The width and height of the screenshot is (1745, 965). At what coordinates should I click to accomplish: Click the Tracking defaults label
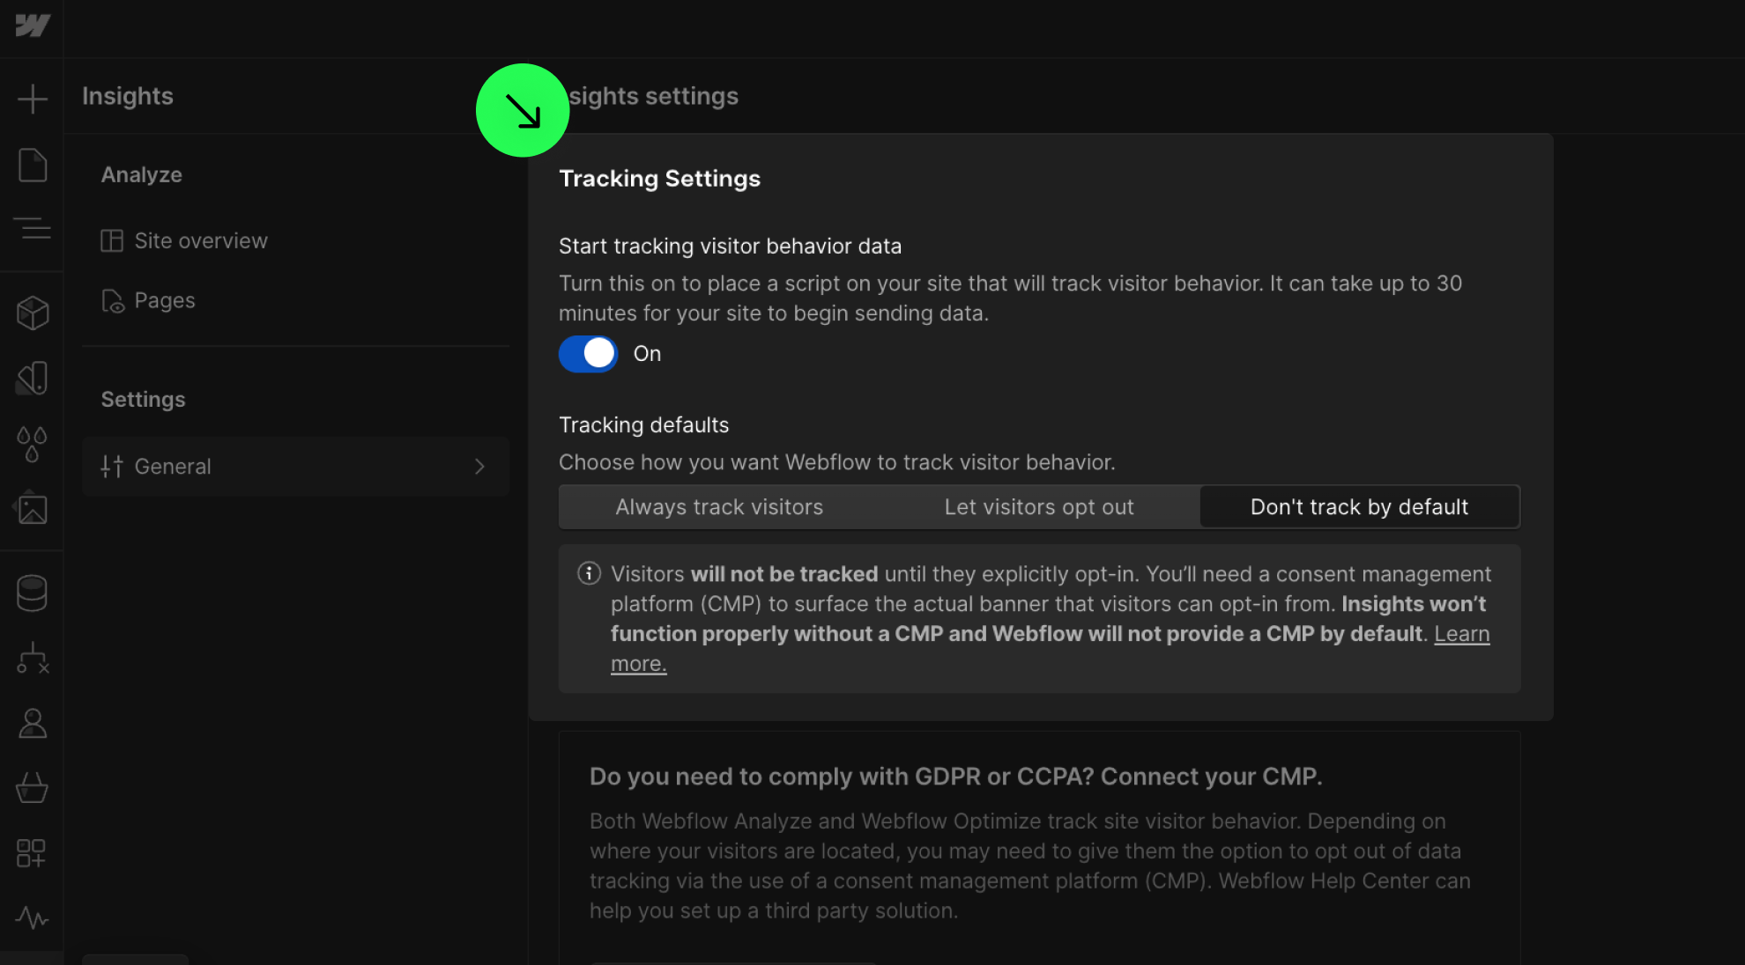point(643,425)
